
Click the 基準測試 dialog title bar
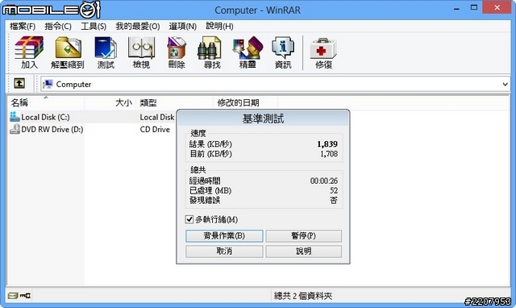pos(263,119)
